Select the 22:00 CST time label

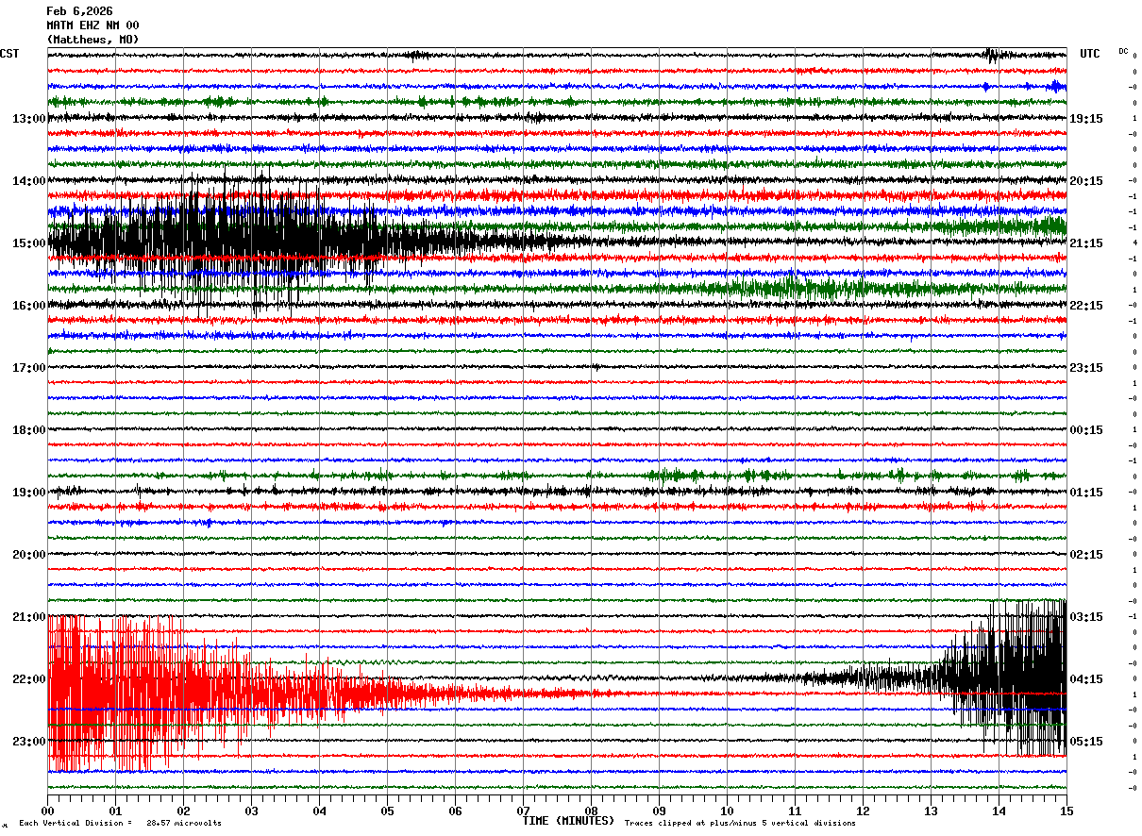click(x=29, y=679)
